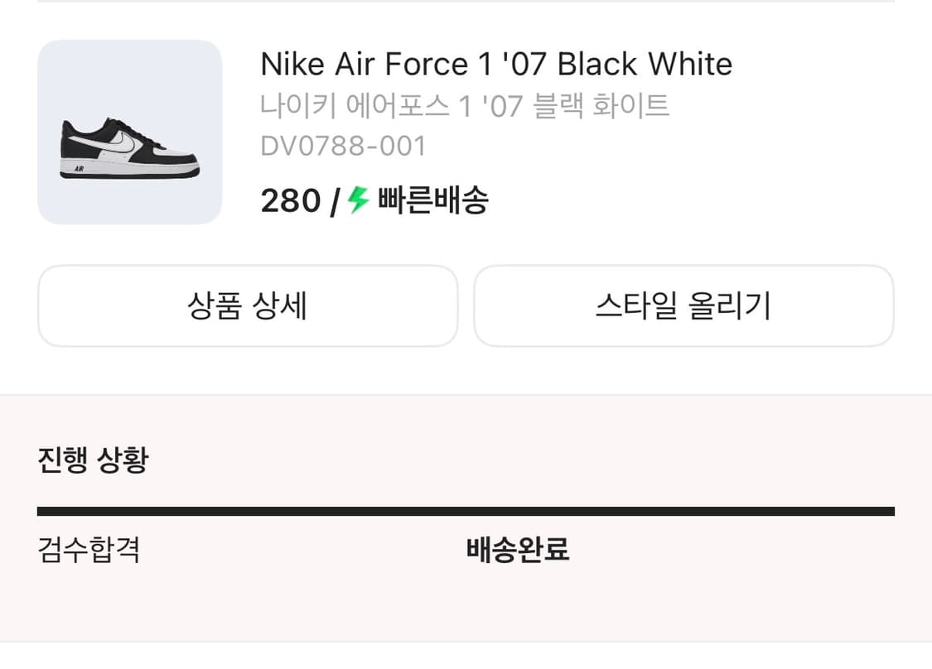
Task: Click 스타일 올리기 to upload a style
Action: click(x=683, y=306)
